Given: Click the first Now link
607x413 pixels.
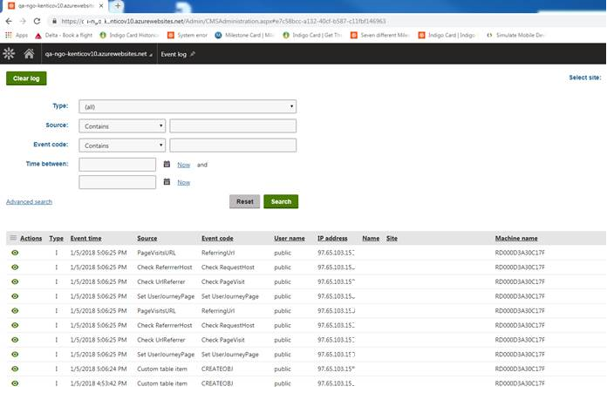Looking at the screenshot, I should click(x=183, y=165).
